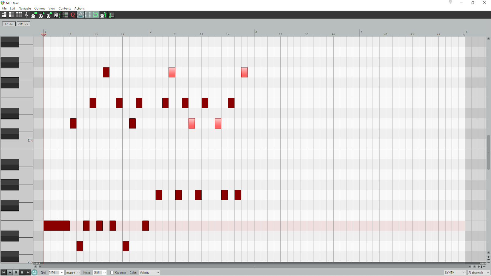Open the Color Velocity dropdown
Screen dimensions: 491x276
coord(149,273)
